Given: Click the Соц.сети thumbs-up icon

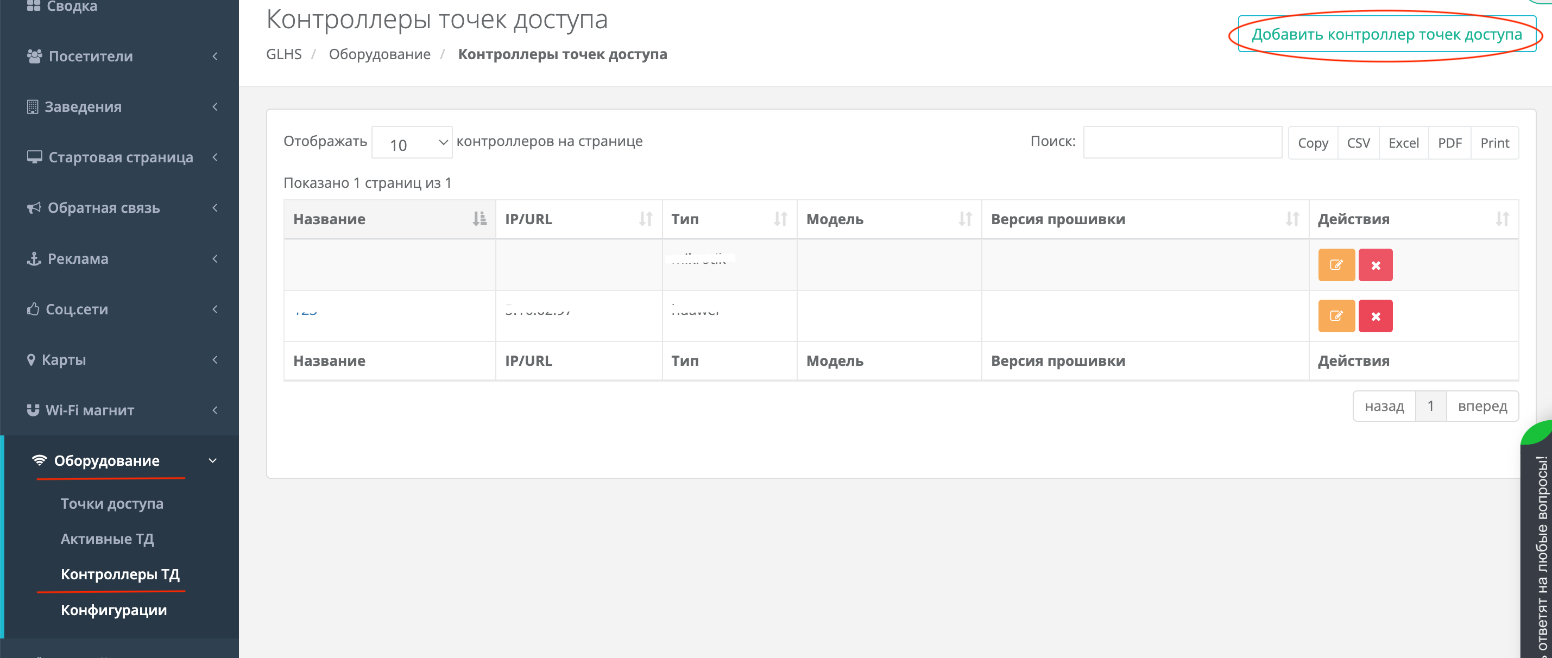Looking at the screenshot, I should point(33,308).
